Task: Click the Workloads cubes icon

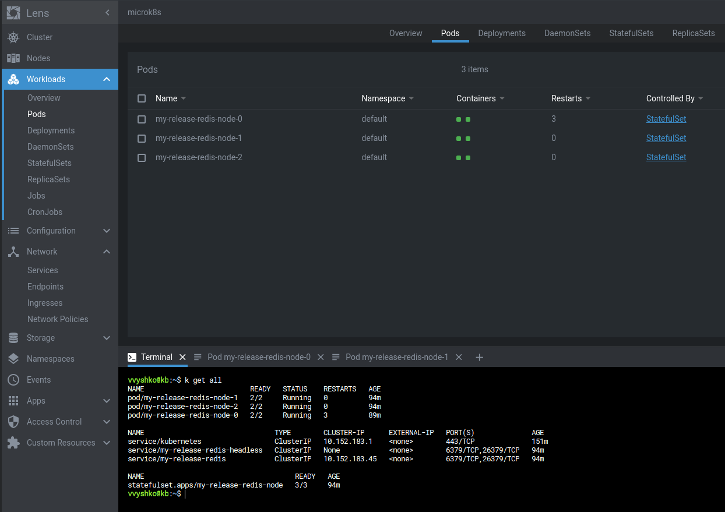Action: pos(13,79)
